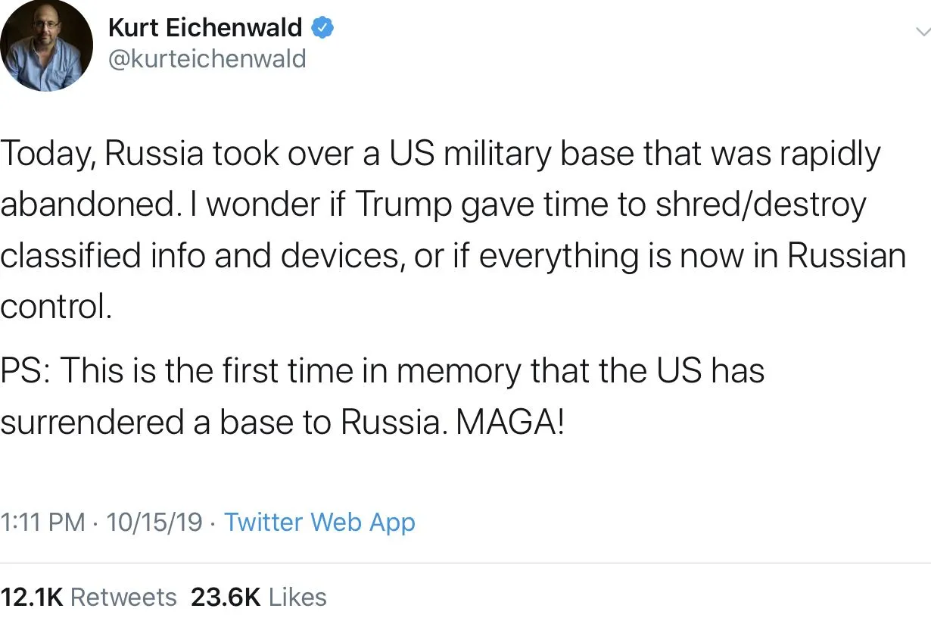Click the @kurteichenwald handle
Image resolution: width=931 pixels, height=621 pixels.
pos(207,59)
